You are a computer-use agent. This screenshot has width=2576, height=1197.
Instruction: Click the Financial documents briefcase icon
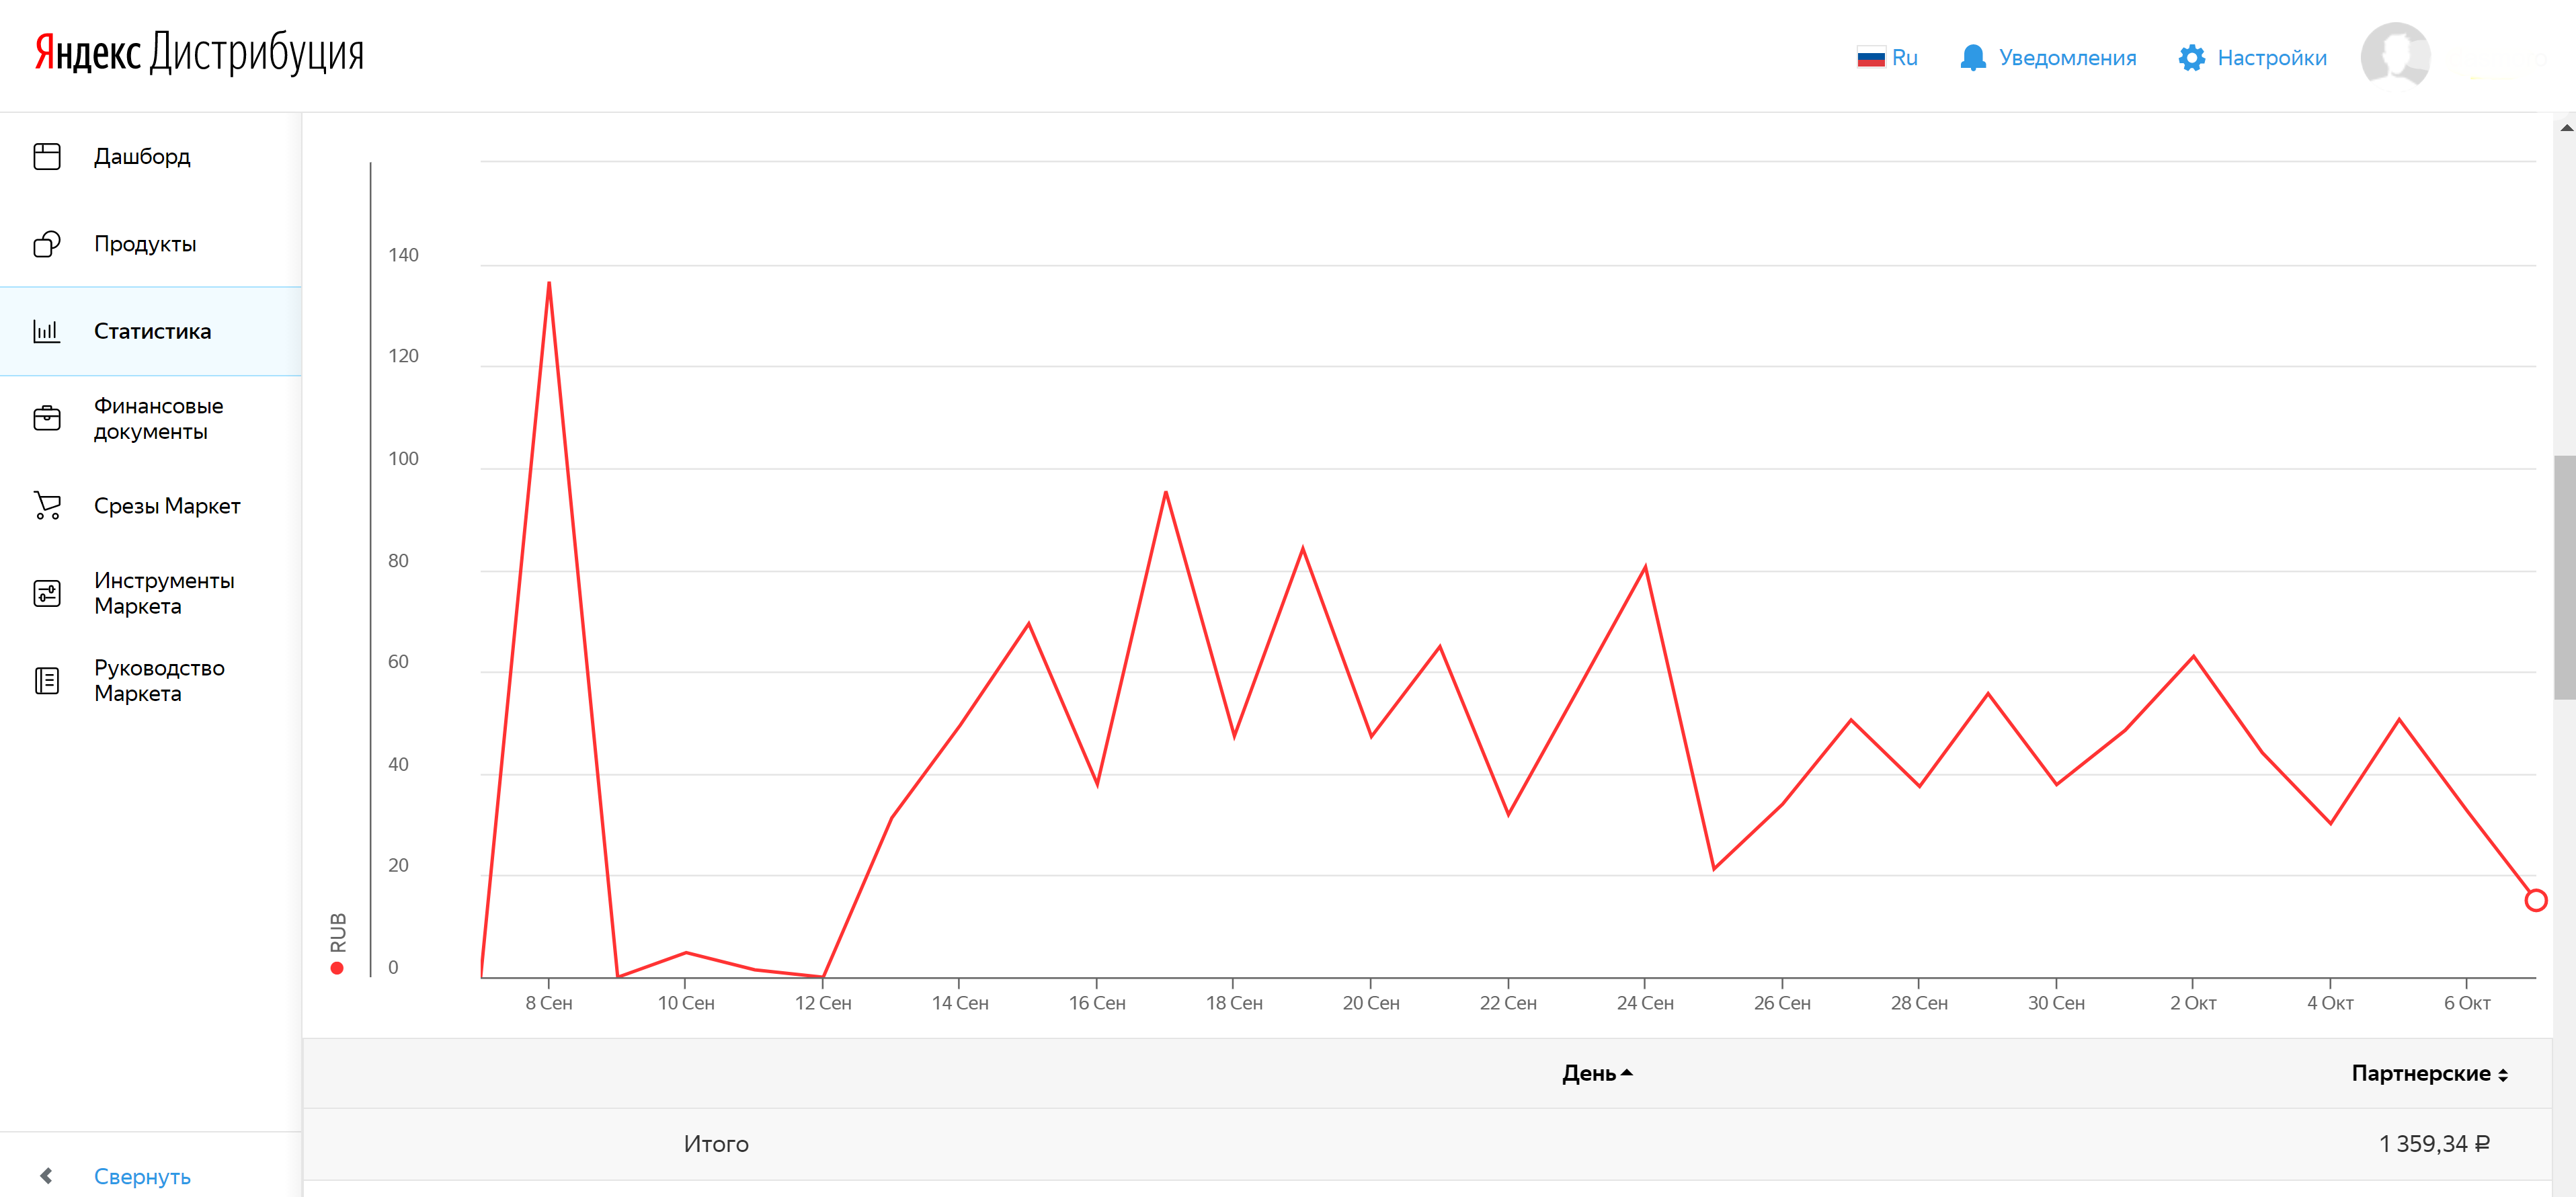[x=47, y=418]
